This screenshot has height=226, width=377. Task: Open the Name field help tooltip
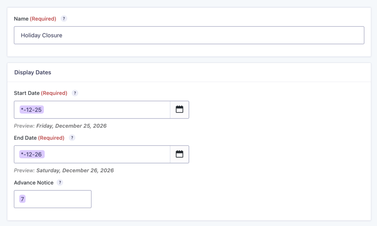[63, 18]
